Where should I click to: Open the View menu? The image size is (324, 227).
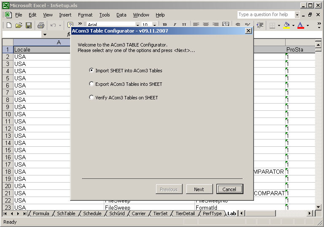point(48,15)
